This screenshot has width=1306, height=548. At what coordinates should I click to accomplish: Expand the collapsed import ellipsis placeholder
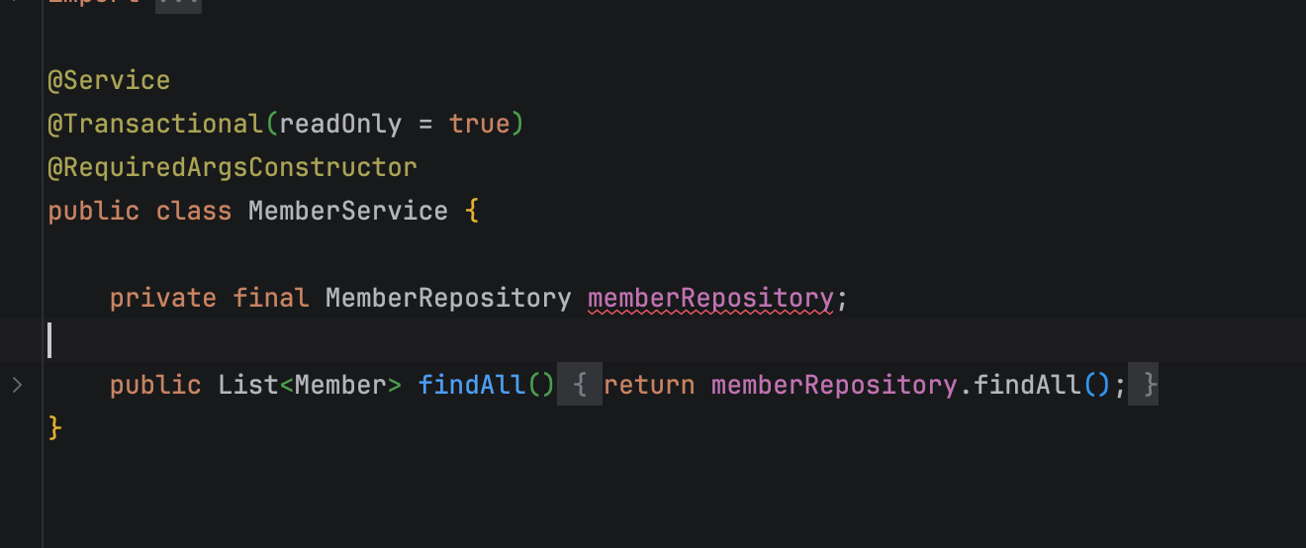pyautogui.click(x=178, y=4)
